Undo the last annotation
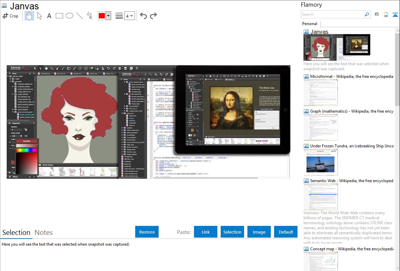Screen dimensions: 400x271 coord(143,16)
